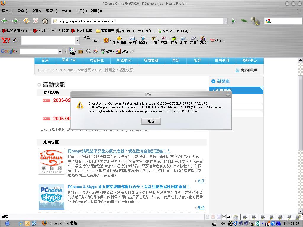
Task: Open the Yahoo 信箱 mail icon
Action: (132, 40)
